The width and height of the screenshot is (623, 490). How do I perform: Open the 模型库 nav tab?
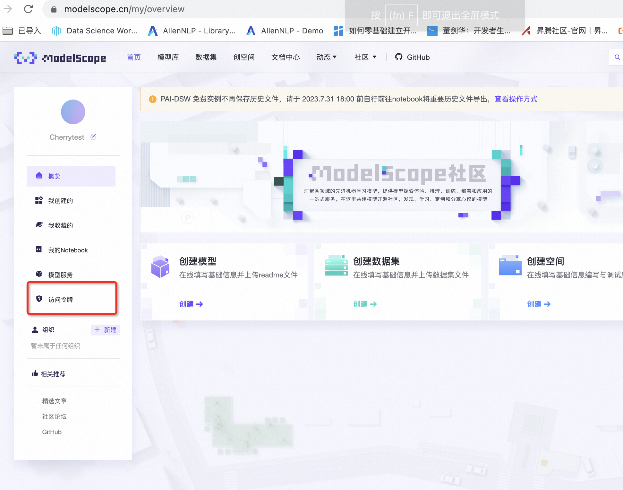(x=168, y=57)
